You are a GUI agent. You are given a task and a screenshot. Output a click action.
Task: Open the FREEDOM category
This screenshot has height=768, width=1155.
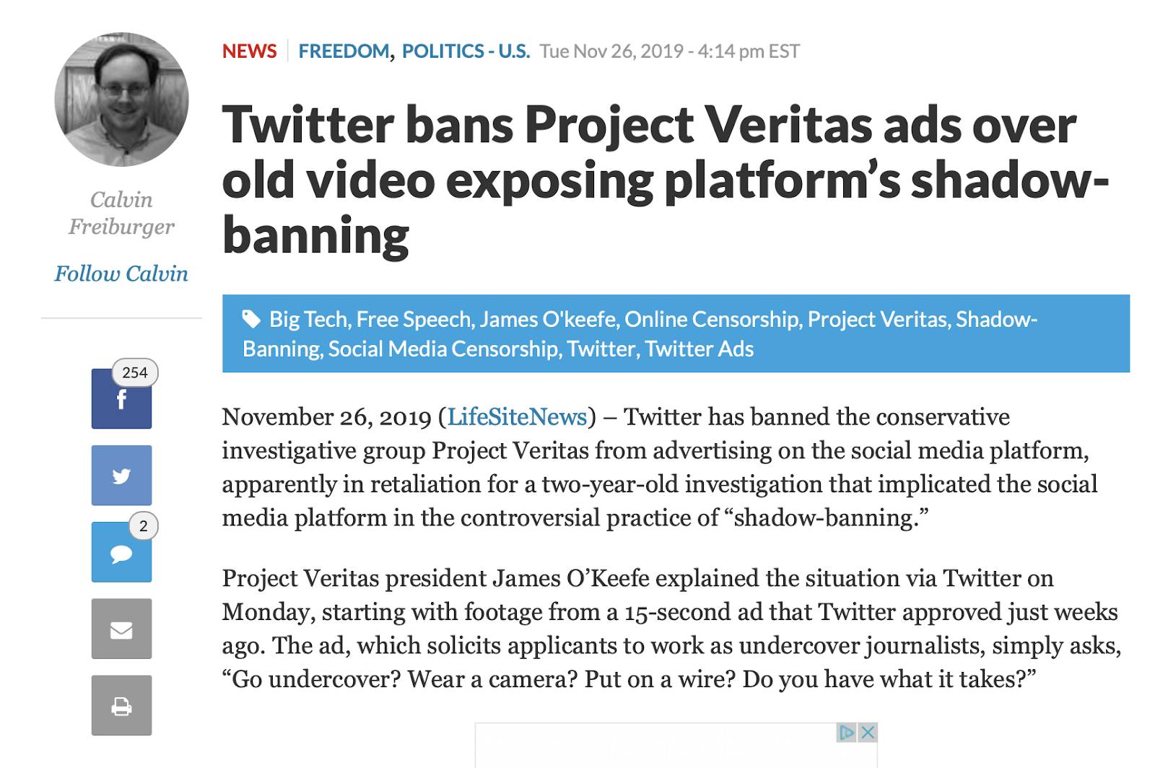click(x=344, y=51)
